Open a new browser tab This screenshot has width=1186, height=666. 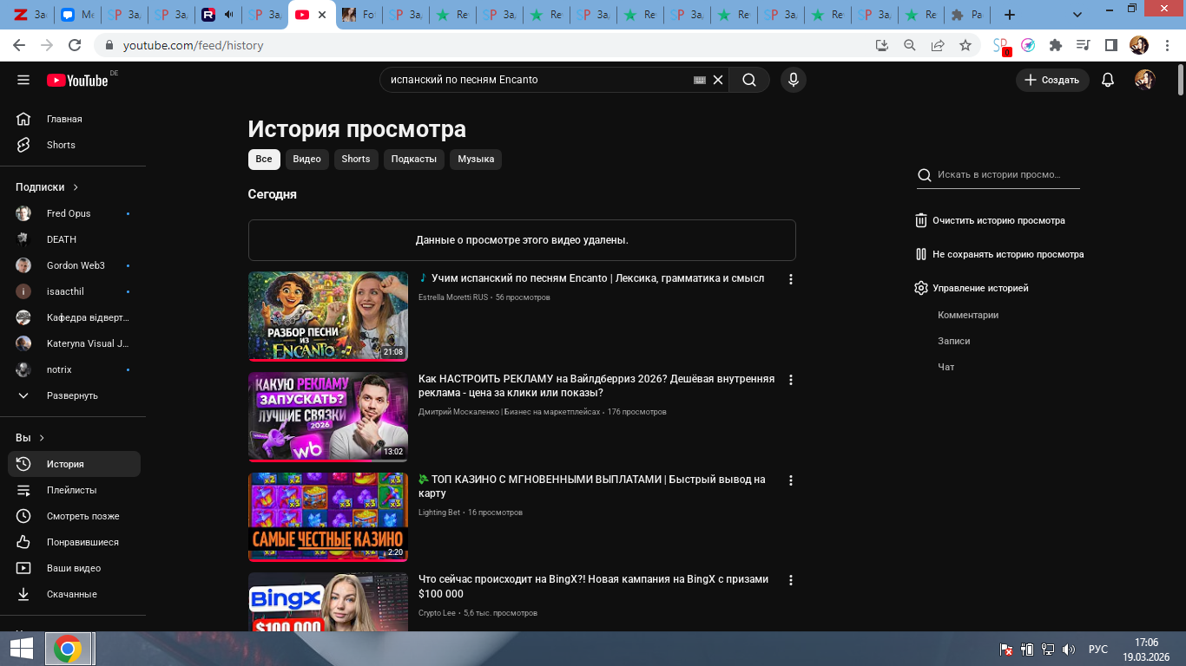click(x=1009, y=15)
